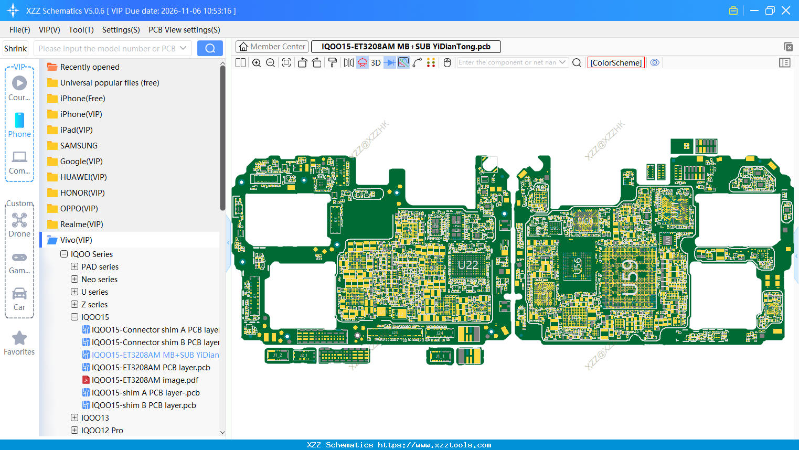799x450 pixels.
Task: Expand the IQOO13 tree node
Action: [x=74, y=418]
